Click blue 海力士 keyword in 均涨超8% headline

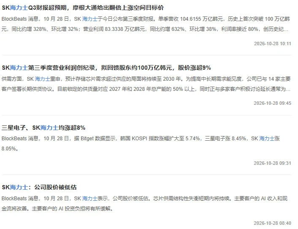[x=49, y=128]
